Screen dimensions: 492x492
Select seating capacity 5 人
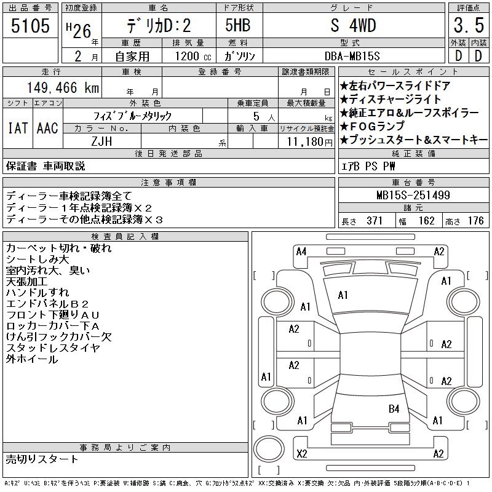pos(264,117)
